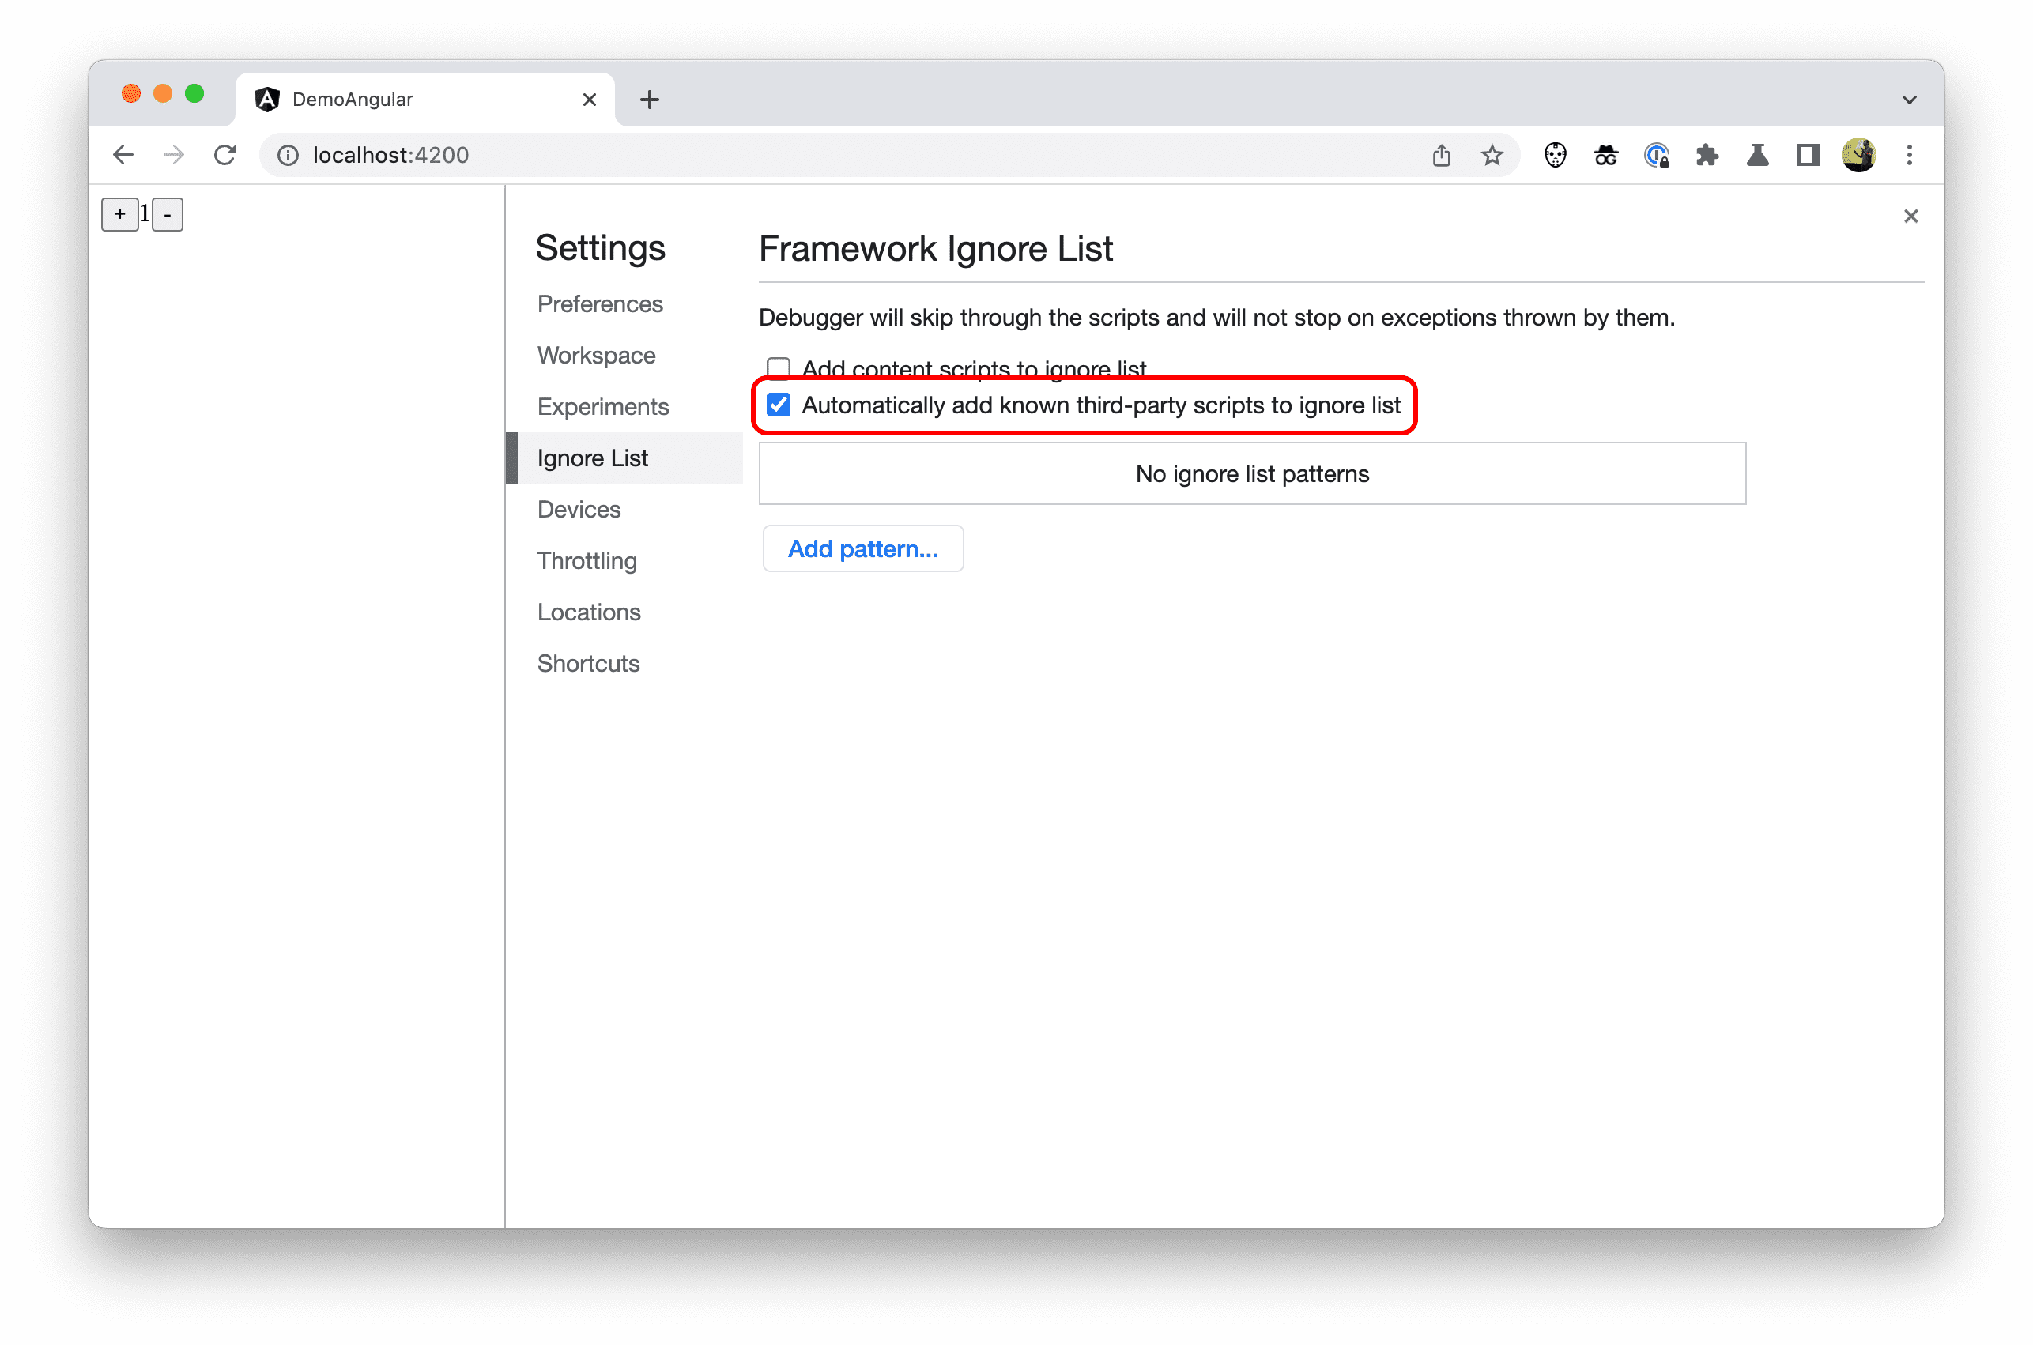
Task: Toggle automatically add known third-party scripts checkbox
Action: 778,404
